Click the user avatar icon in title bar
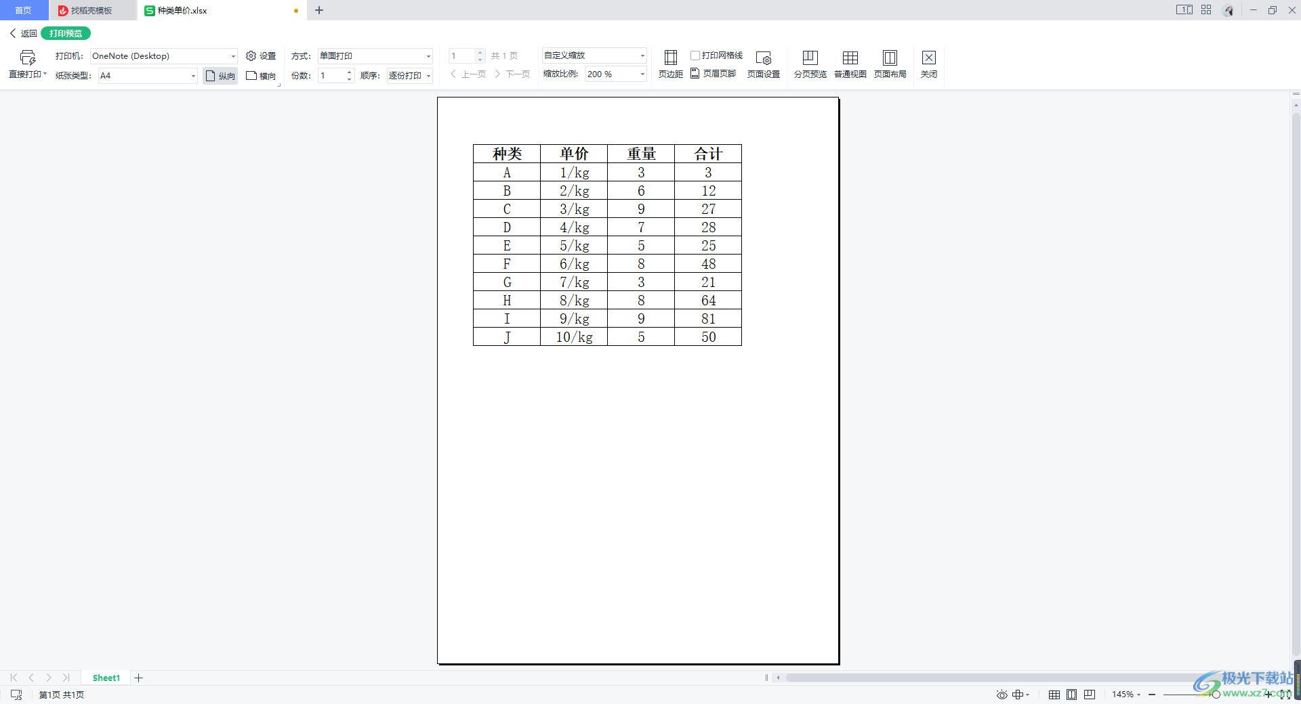 point(1228,10)
